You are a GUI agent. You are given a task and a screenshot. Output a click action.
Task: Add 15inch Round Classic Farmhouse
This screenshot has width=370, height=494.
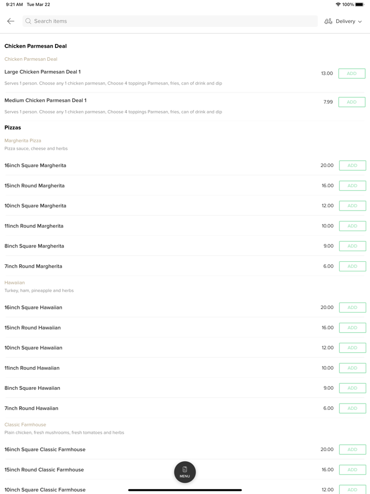click(353, 470)
